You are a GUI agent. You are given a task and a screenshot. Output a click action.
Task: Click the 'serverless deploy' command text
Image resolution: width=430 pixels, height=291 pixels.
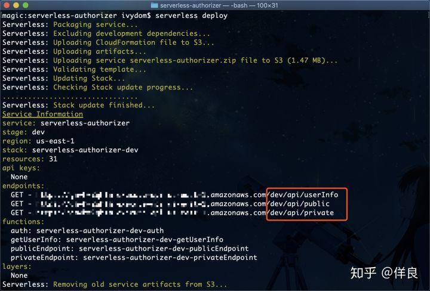(x=192, y=16)
